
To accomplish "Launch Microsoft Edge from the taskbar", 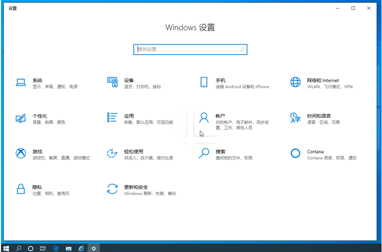I will point(56,248).
